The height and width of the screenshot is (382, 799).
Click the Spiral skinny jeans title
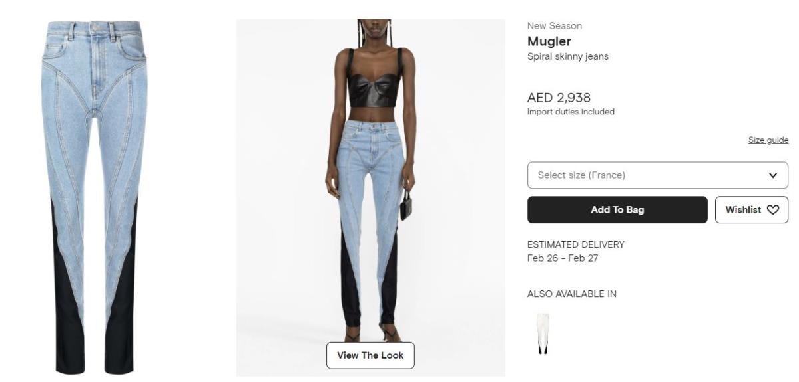coord(567,56)
